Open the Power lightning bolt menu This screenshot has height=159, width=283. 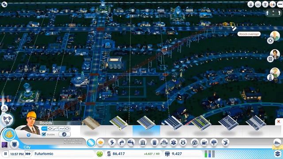(112, 142)
